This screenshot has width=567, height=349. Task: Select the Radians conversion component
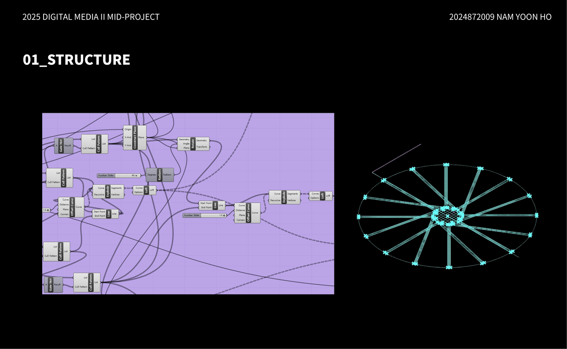[x=159, y=175]
